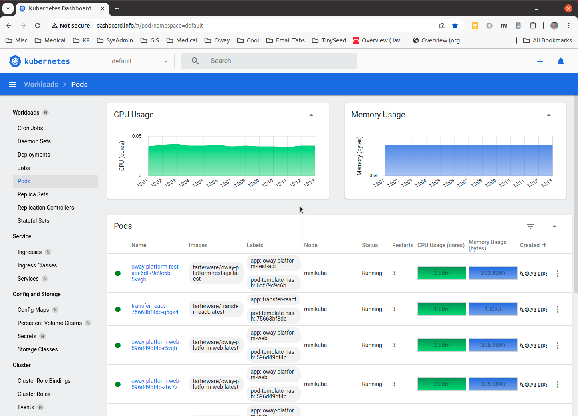Open a new browser tab
578x416 pixels.
coord(117,8)
